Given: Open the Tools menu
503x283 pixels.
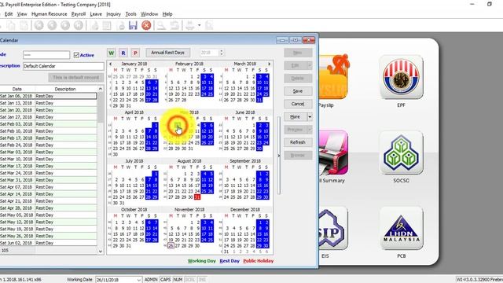Looking at the screenshot, I should click(131, 14).
